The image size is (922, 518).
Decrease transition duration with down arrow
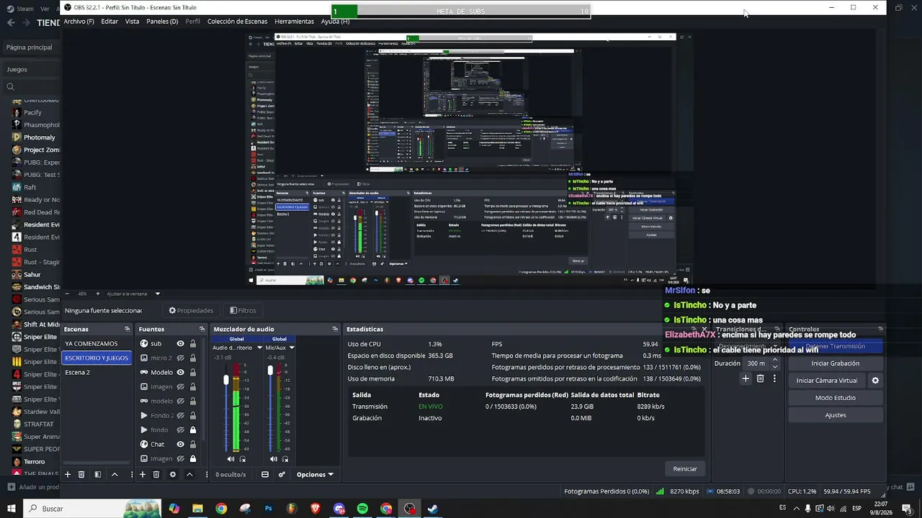pyautogui.click(x=775, y=367)
